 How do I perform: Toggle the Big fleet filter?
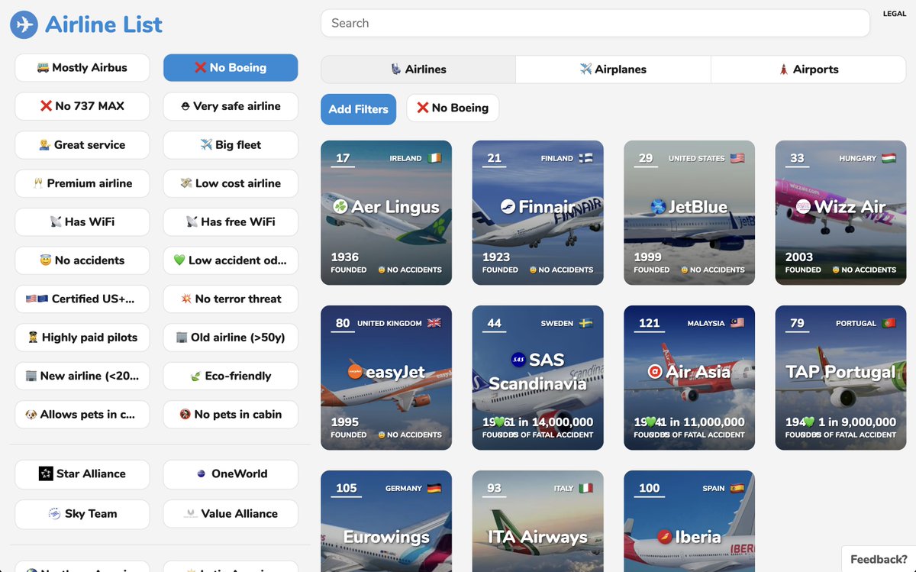pos(231,145)
